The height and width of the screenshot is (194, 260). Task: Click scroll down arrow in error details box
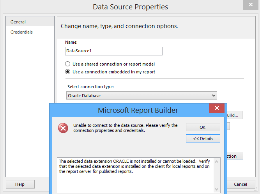(217, 189)
